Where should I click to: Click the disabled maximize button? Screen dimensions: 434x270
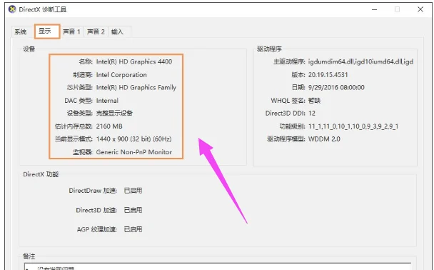click(397, 9)
